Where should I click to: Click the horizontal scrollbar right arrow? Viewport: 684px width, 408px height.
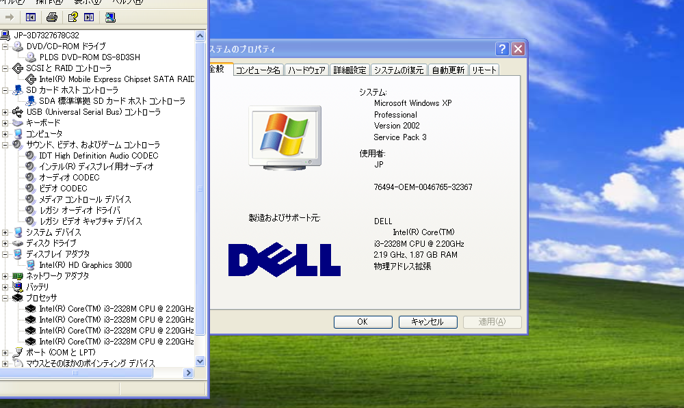(x=189, y=372)
